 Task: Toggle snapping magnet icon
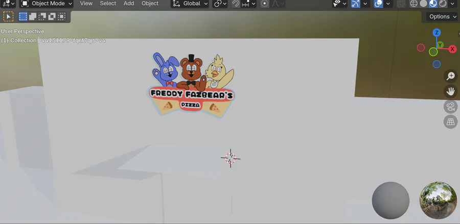pyautogui.click(x=236, y=4)
